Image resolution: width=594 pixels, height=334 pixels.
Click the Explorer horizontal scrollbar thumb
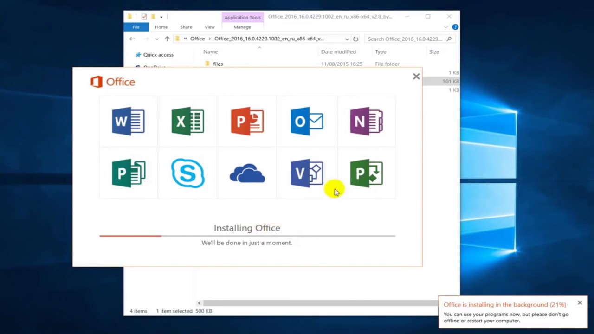click(x=320, y=303)
